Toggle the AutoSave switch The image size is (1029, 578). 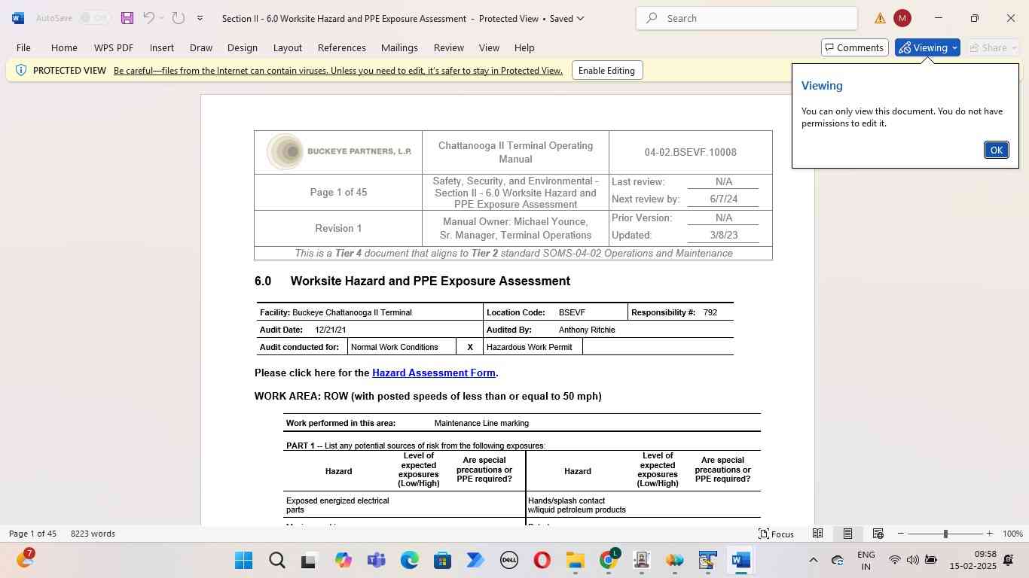[x=94, y=18]
